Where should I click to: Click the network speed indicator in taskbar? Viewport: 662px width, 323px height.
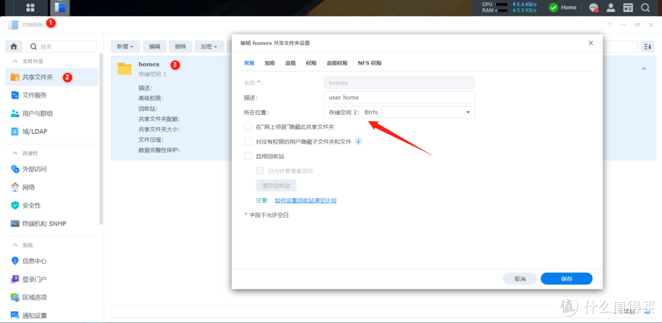524,7
